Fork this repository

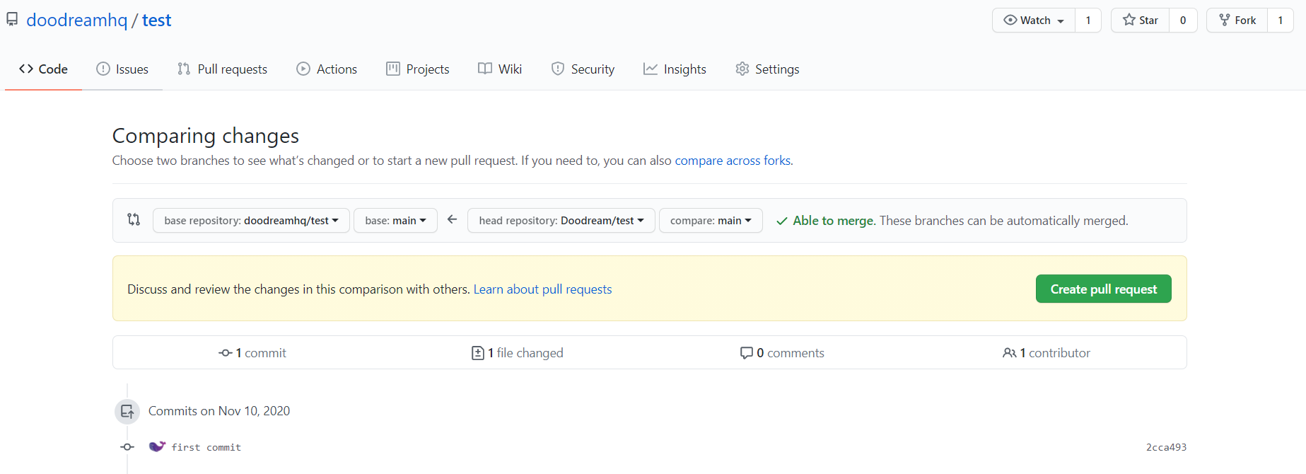[x=1237, y=21]
